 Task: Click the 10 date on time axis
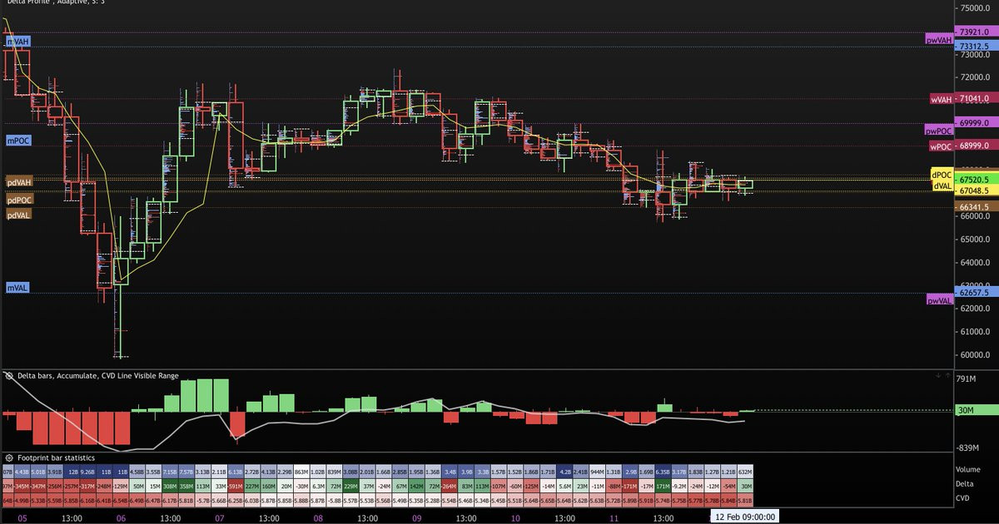pos(515,517)
